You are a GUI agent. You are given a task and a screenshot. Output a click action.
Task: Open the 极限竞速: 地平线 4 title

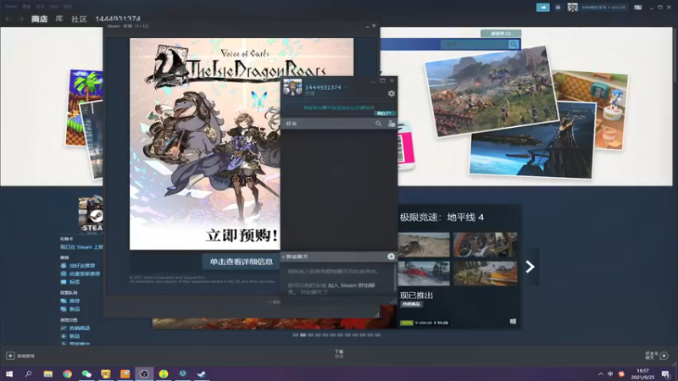point(442,218)
